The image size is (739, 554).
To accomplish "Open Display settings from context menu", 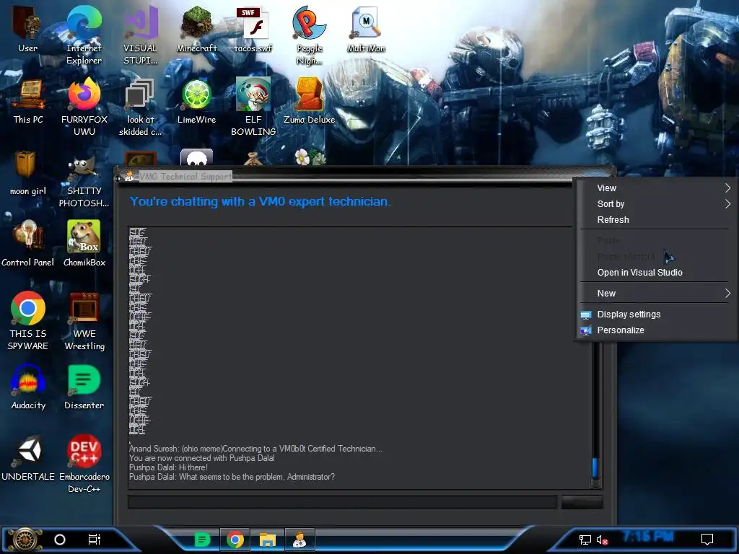I will coord(656,315).
